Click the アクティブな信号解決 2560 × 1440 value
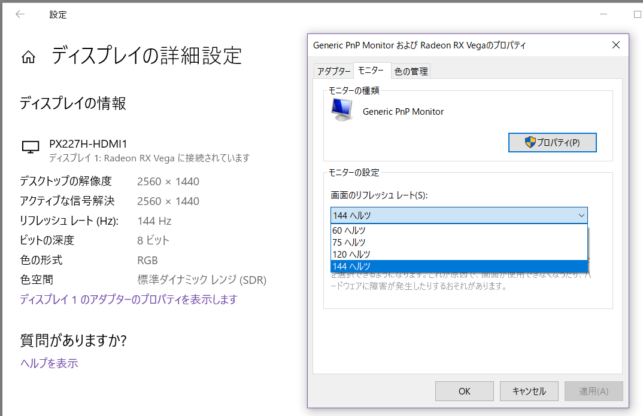Screen dimensions: 643x416 tap(168, 201)
